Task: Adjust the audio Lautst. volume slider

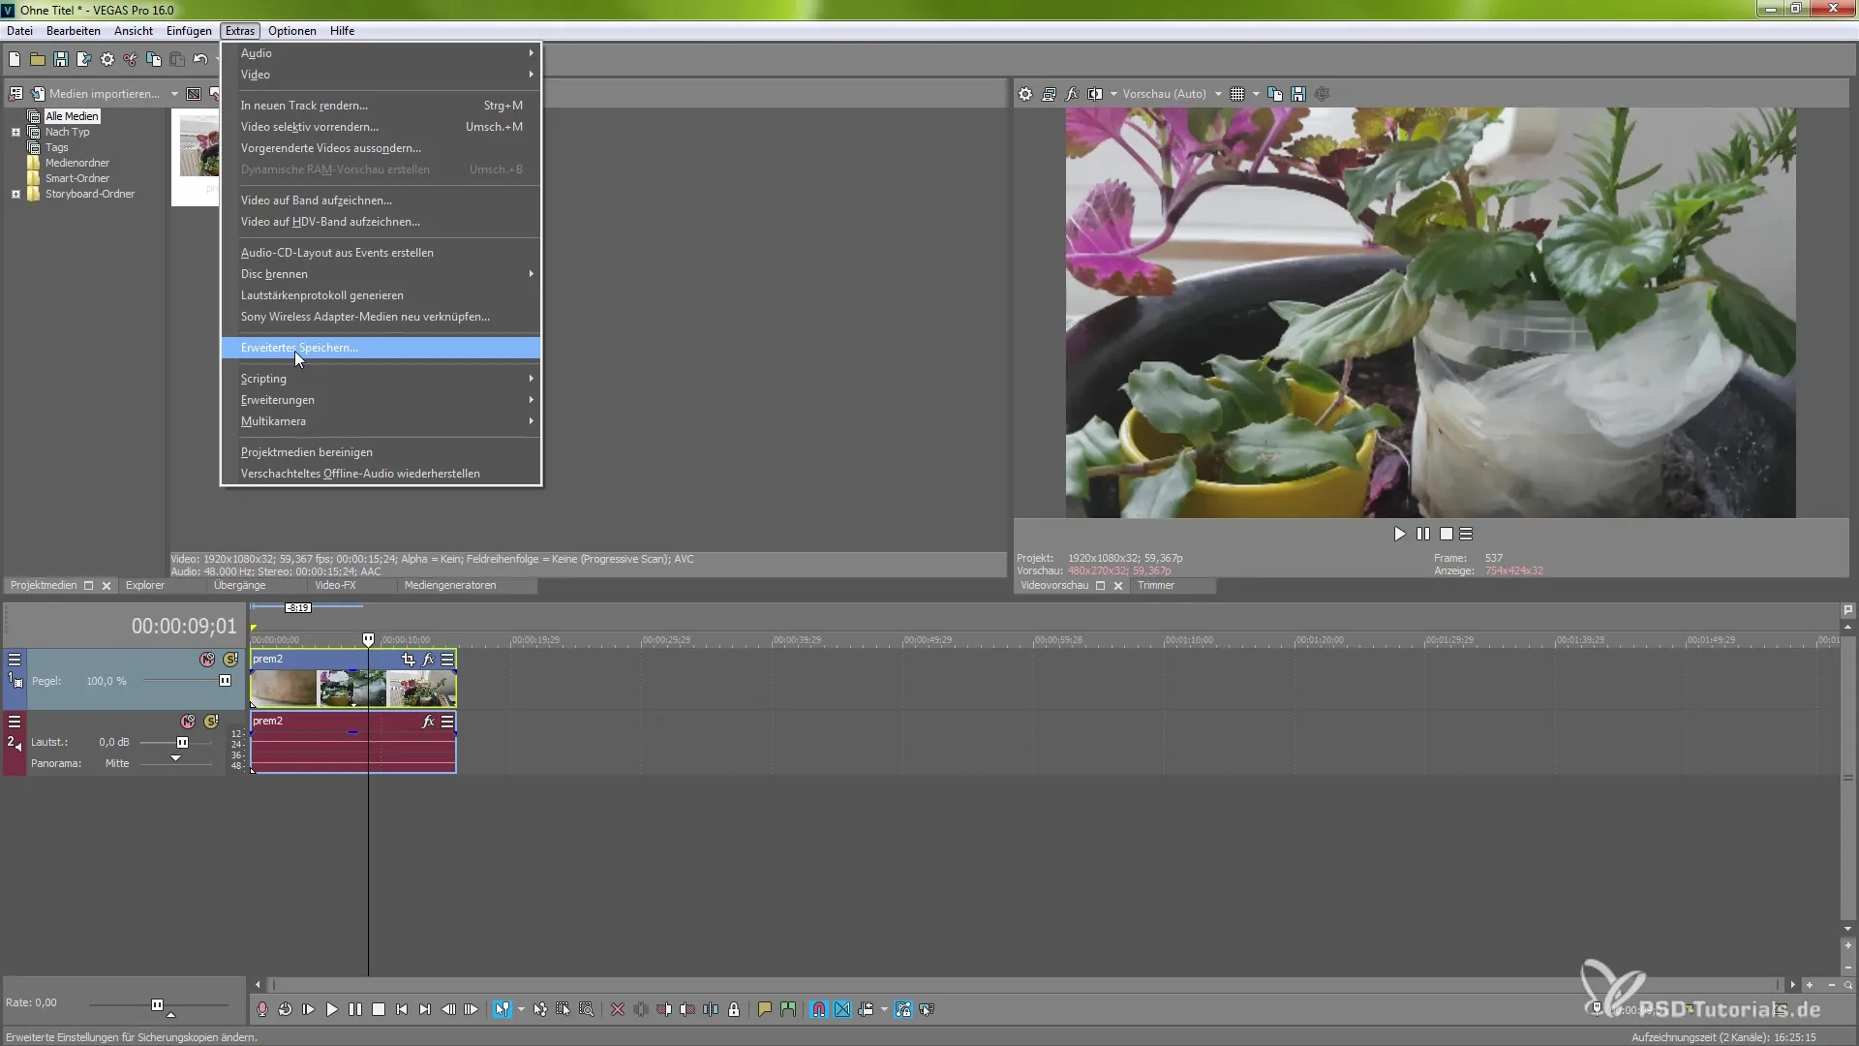Action: click(x=182, y=743)
